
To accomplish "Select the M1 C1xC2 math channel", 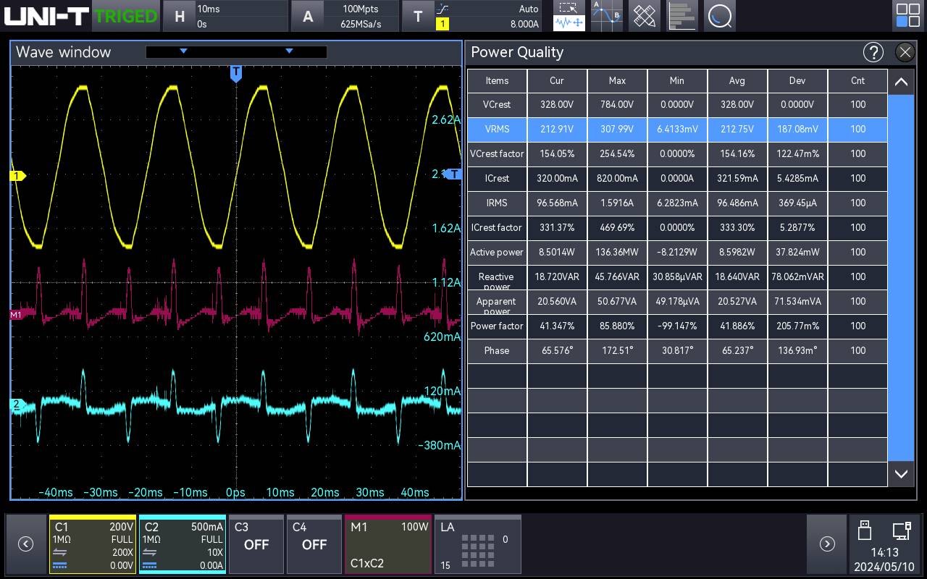I will tap(387, 544).
